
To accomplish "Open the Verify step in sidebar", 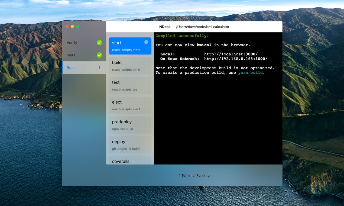I will tap(84, 43).
